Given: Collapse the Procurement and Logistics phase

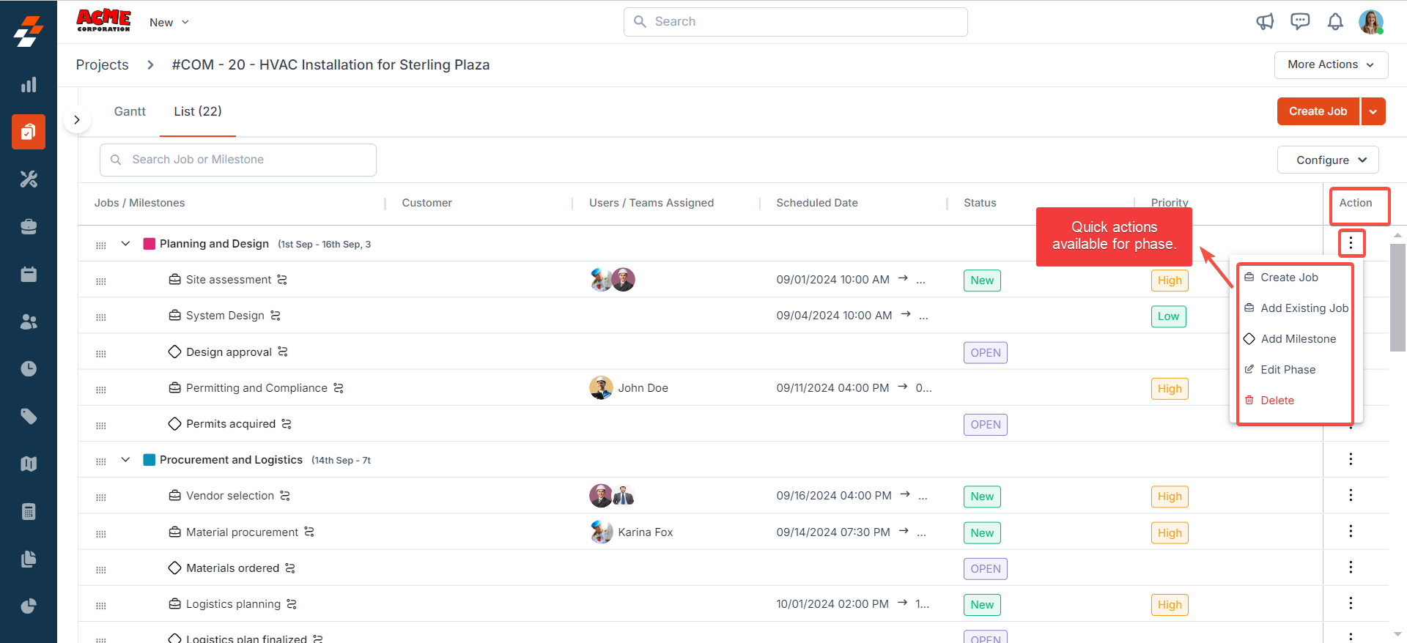Looking at the screenshot, I should point(125,460).
